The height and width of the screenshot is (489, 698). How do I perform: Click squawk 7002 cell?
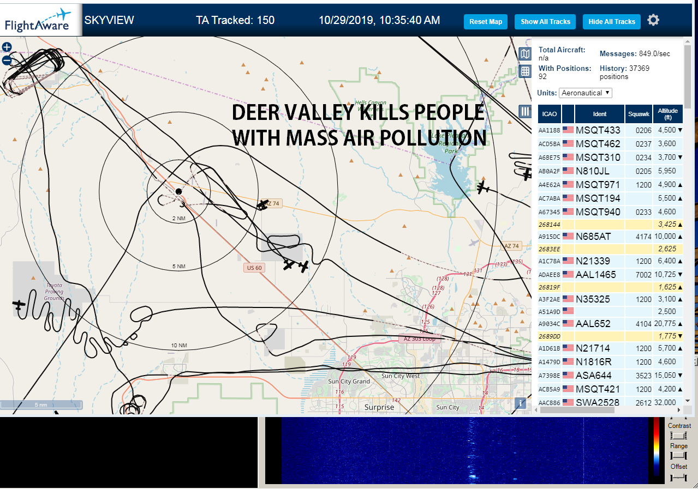tap(639, 275)
